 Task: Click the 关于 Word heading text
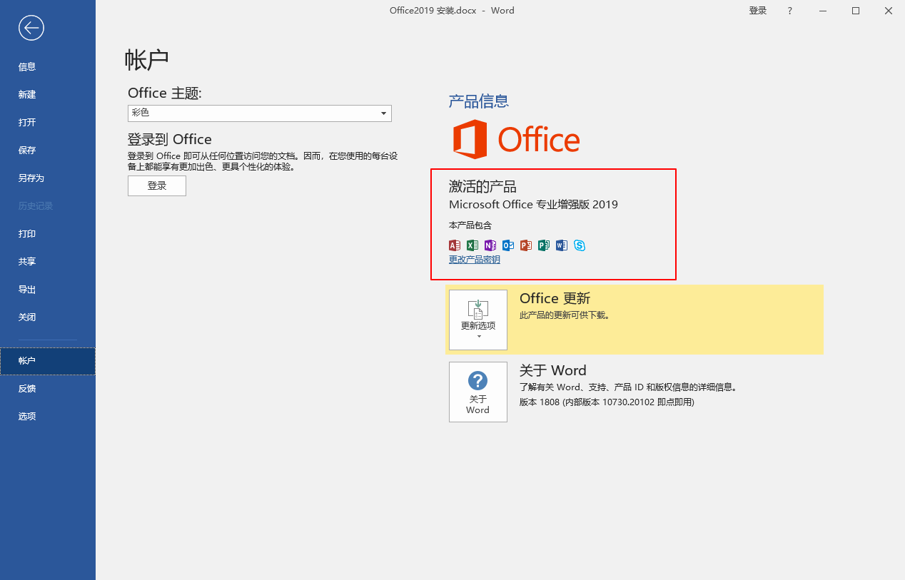(552, 370)
